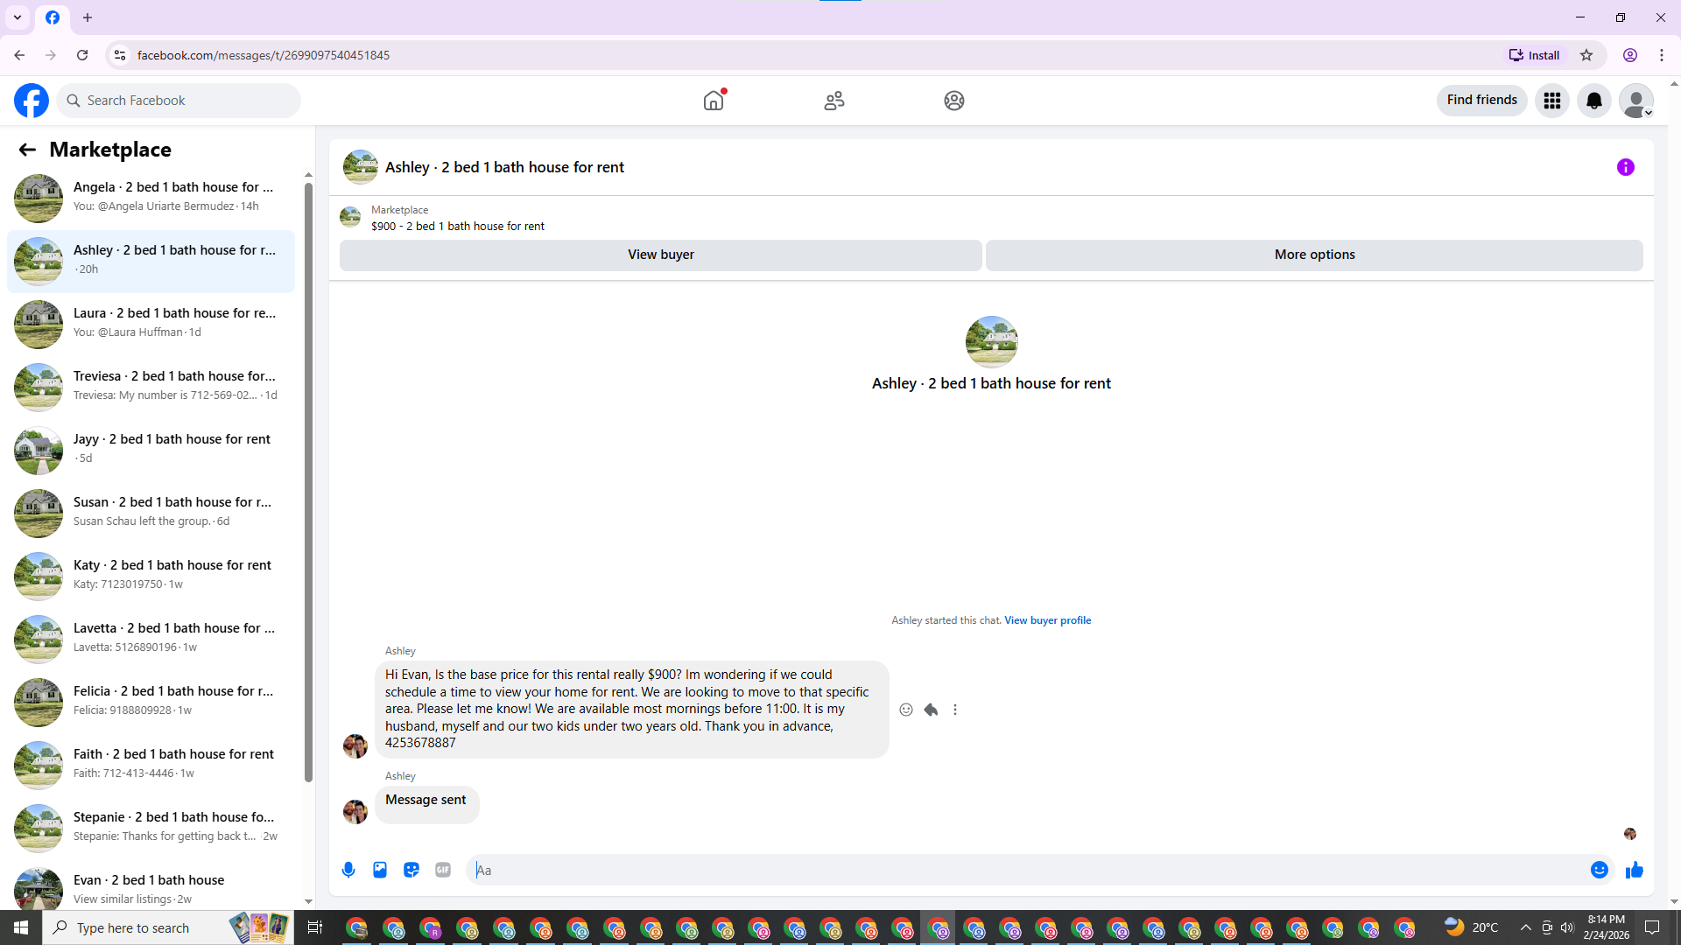Expand the browser tab search chevron

18,17
